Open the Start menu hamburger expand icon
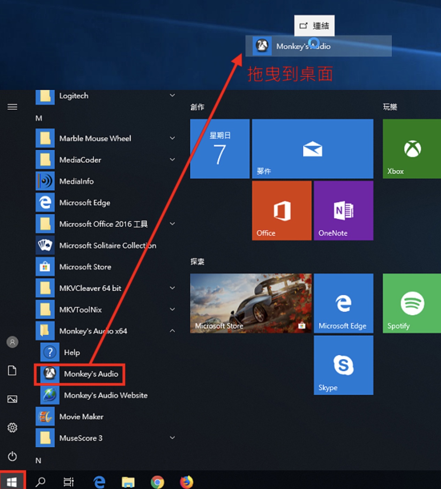 12,107
